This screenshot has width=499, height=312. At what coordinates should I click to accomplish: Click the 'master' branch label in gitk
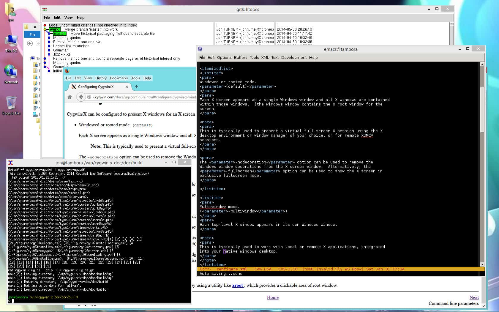click(x=59, y=34)
